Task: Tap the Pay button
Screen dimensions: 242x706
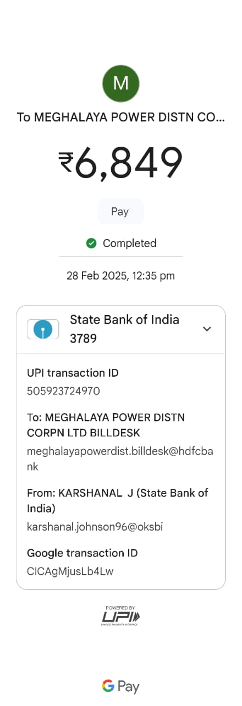Action: click(120, 212)
